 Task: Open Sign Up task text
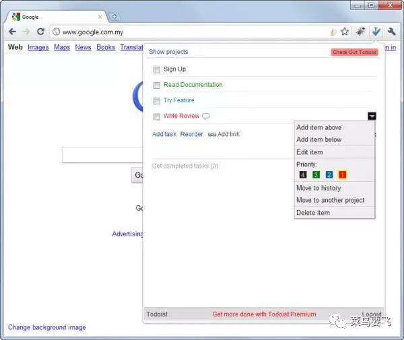coord(174,69)
